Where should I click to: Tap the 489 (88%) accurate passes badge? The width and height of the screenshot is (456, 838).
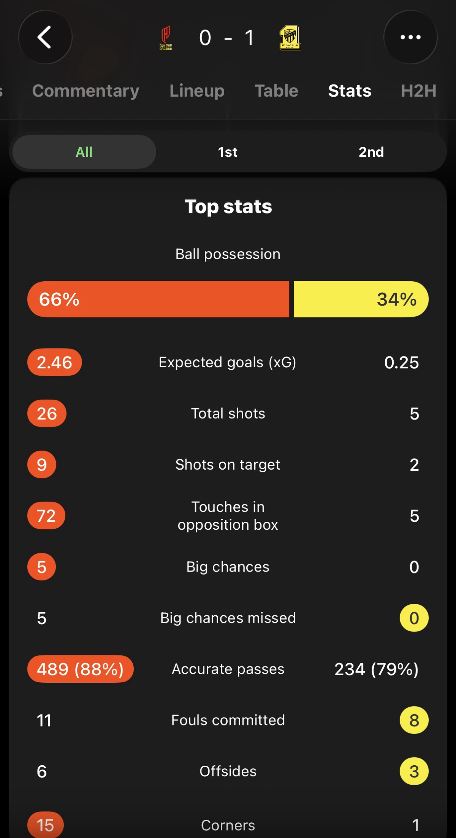[x=81, y=669]
